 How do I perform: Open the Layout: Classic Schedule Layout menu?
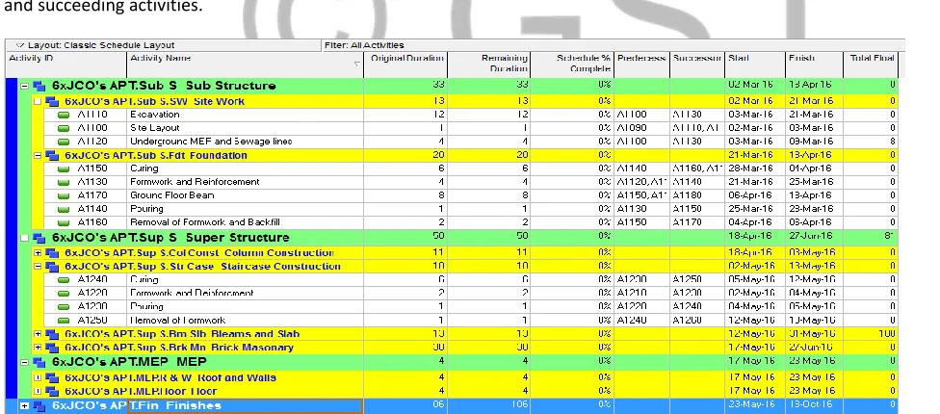96,45
